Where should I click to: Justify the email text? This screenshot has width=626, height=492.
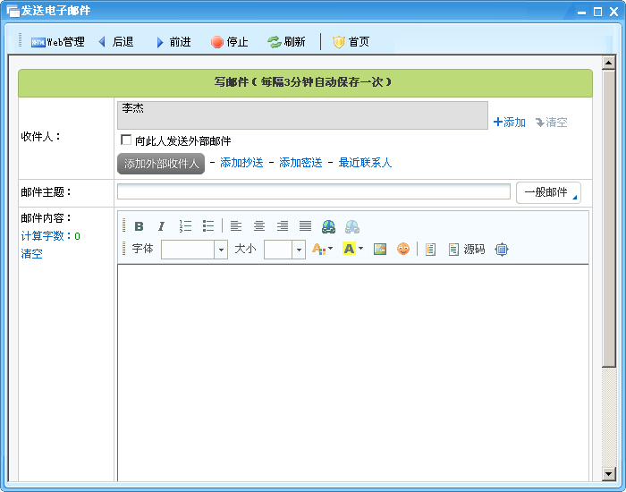(x=305, y=226)
